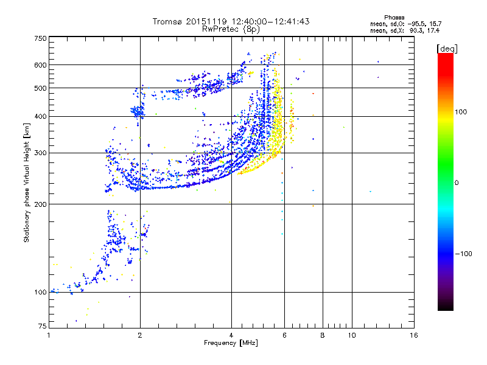Click the 'Stationary phase Virtual Height [km]' axis label
487x365 pixels.
point(27,182)
